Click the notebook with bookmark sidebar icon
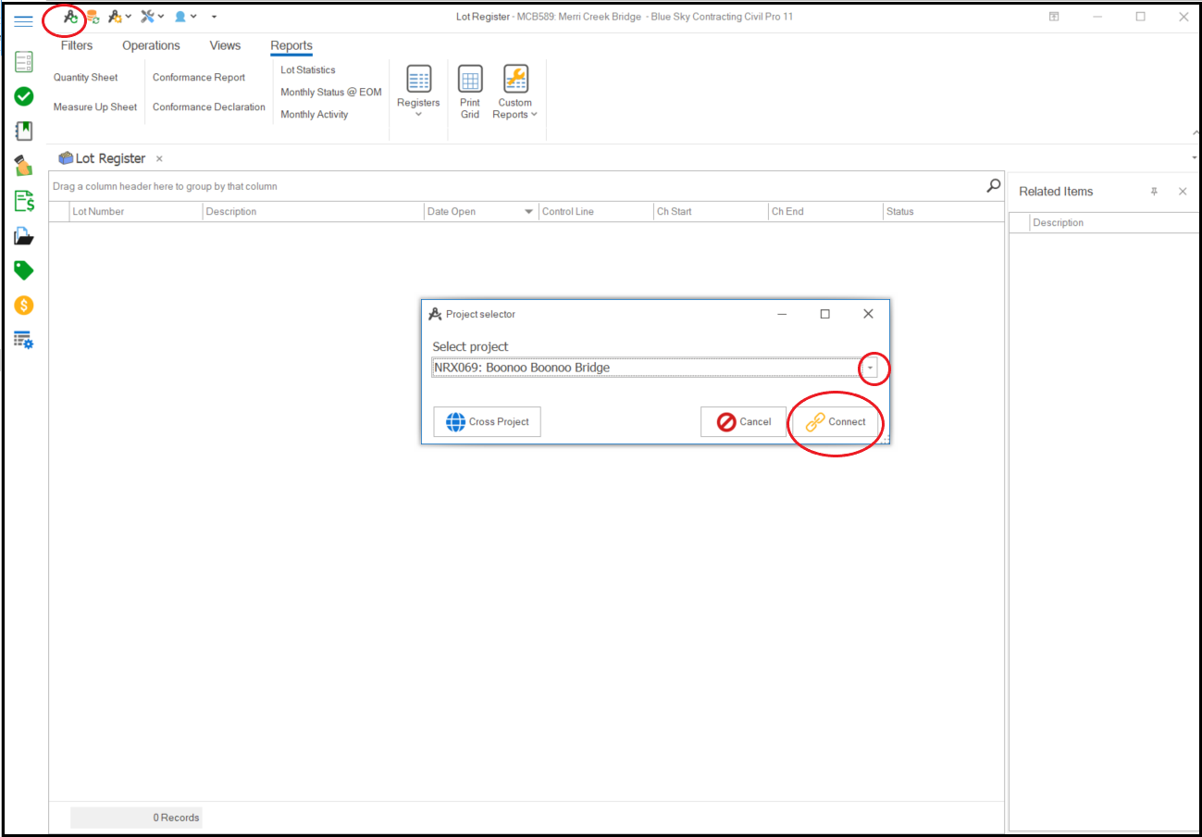Image resolution: width=1202 pixels, height=837 pixels. point(24,131)
